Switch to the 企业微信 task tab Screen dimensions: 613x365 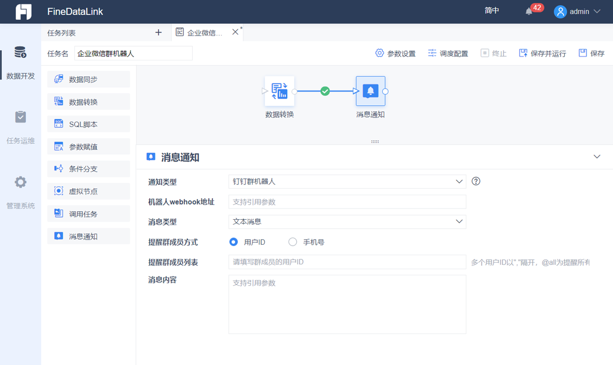205,33
